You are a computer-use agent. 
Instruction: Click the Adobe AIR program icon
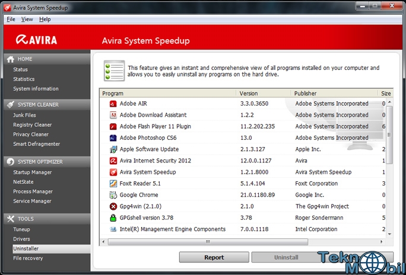(x=113, y=104)
